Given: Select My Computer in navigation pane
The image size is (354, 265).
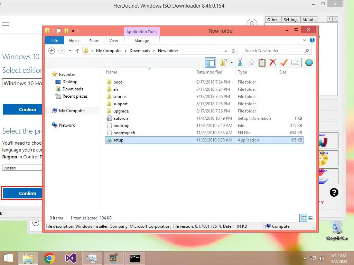Looking at the screenshot, I should (72, 111).
